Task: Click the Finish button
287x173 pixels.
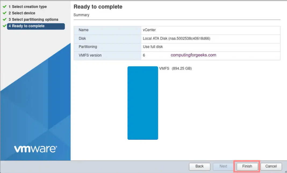Action: click(x=247, y=166)
